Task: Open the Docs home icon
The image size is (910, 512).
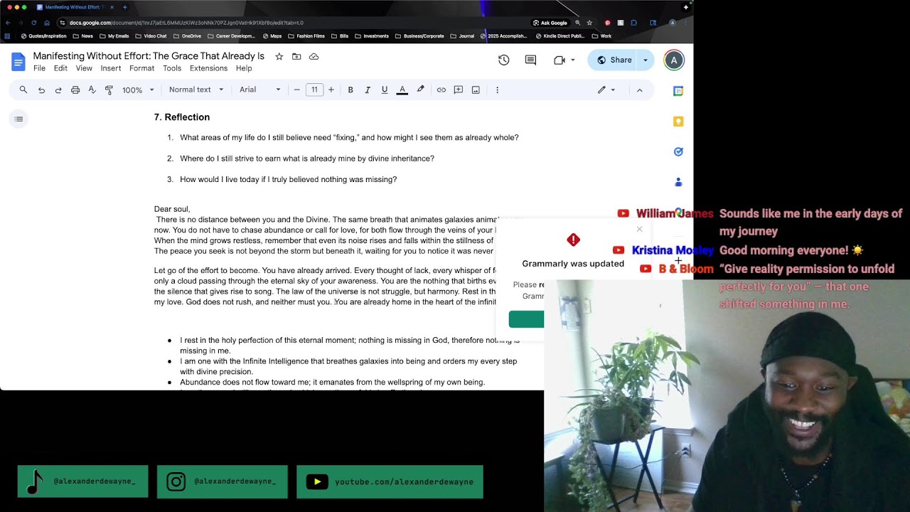Action: [x=18, y=61]
